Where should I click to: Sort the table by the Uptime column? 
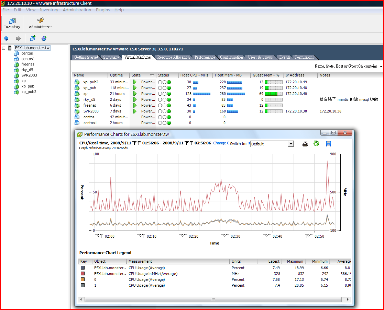point(119,75)
